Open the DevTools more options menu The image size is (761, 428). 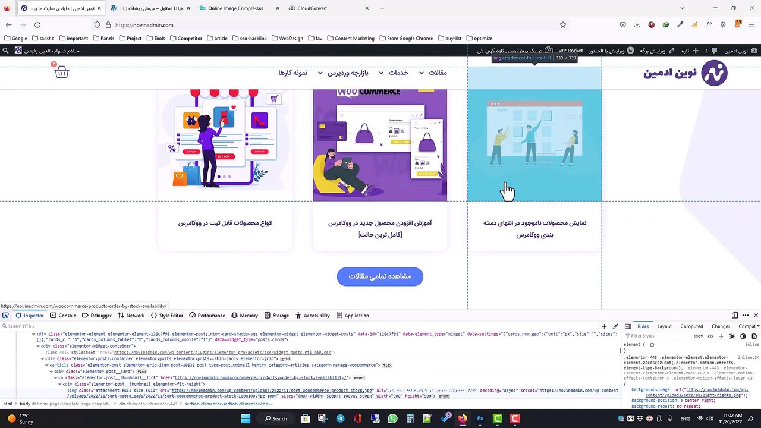coord(745,316)
